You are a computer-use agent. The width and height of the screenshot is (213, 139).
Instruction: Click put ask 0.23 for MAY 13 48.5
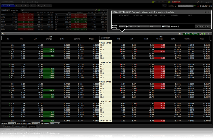pos(134,45)
